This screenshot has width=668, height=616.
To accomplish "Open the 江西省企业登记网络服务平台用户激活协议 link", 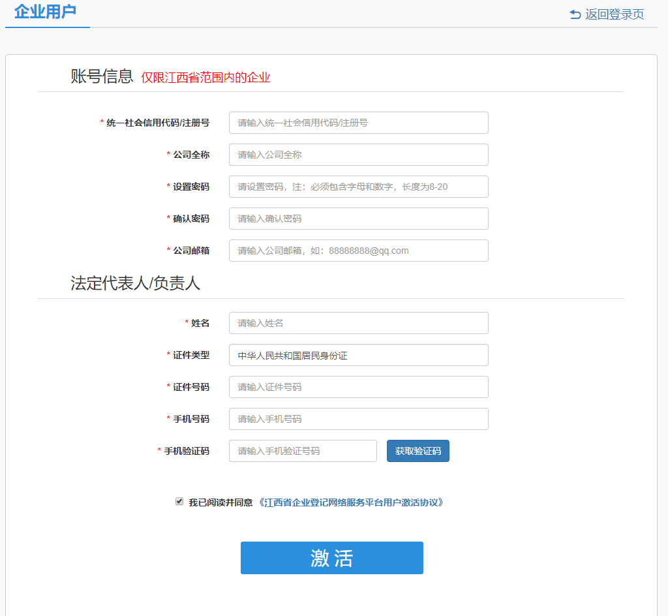I will pos(352,502).
